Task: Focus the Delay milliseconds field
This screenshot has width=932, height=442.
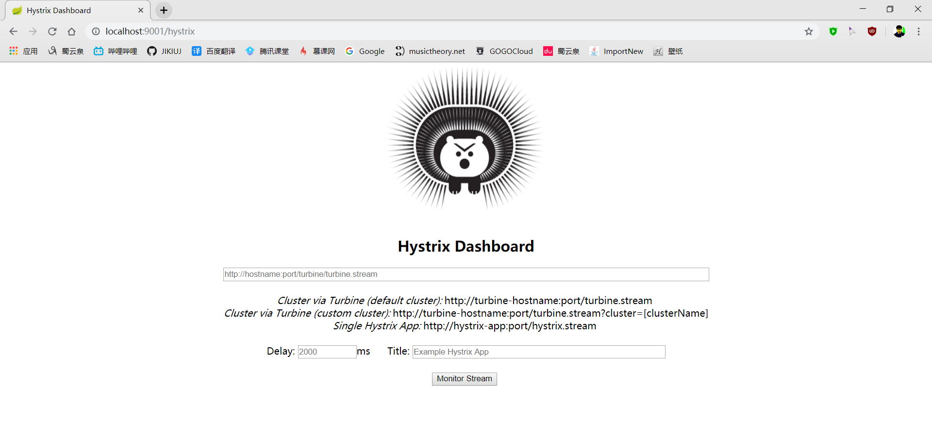Action: coord(327,352)
